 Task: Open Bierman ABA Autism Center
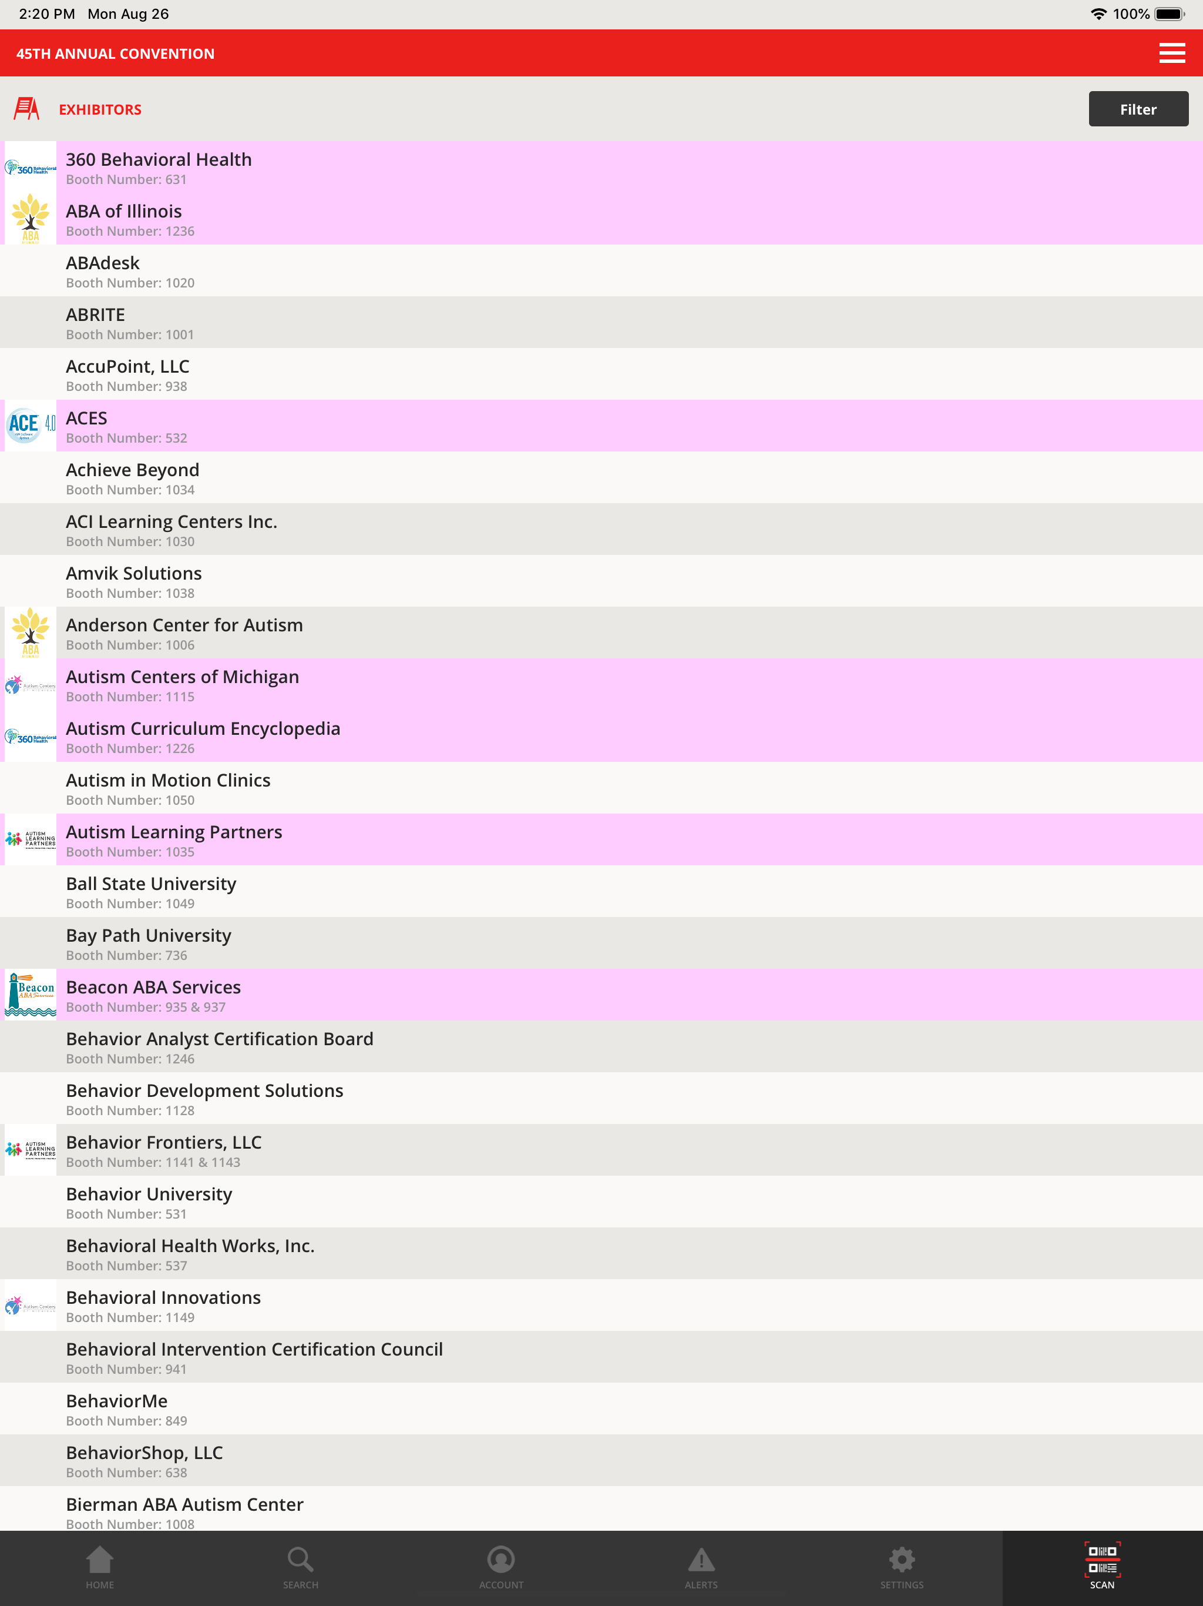pyautogui.click(x=601, y=1508)
